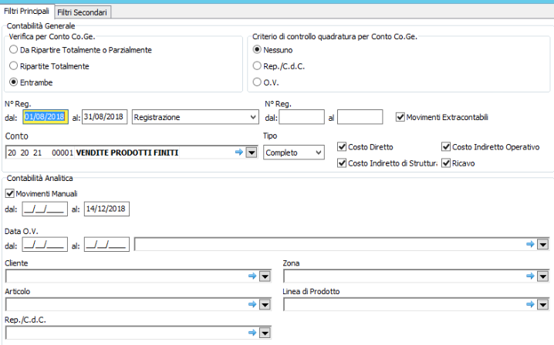Click the blue lookup arrow in Articolo field
554x345 pixels.
tap(252, 304)
